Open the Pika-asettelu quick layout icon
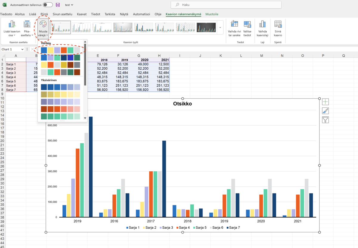The image size is (358, 248). (27, 25)
